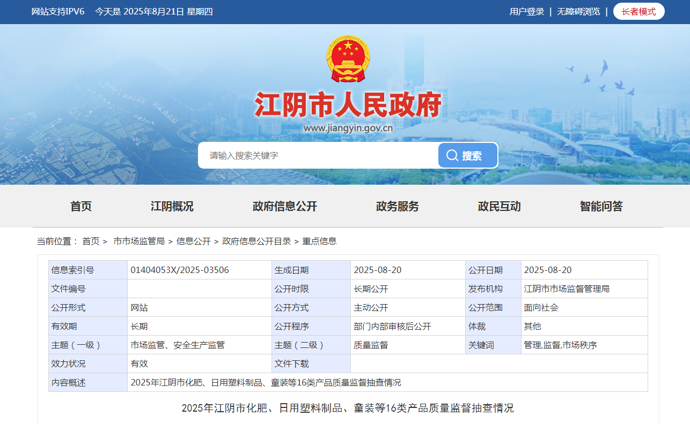Open 智能问答 navigation item
Viewport: 690px width, 424px height.
[601, 206]
